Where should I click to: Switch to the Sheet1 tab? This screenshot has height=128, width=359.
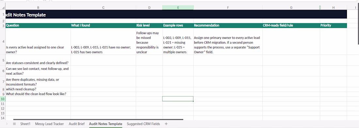(25, 124)
